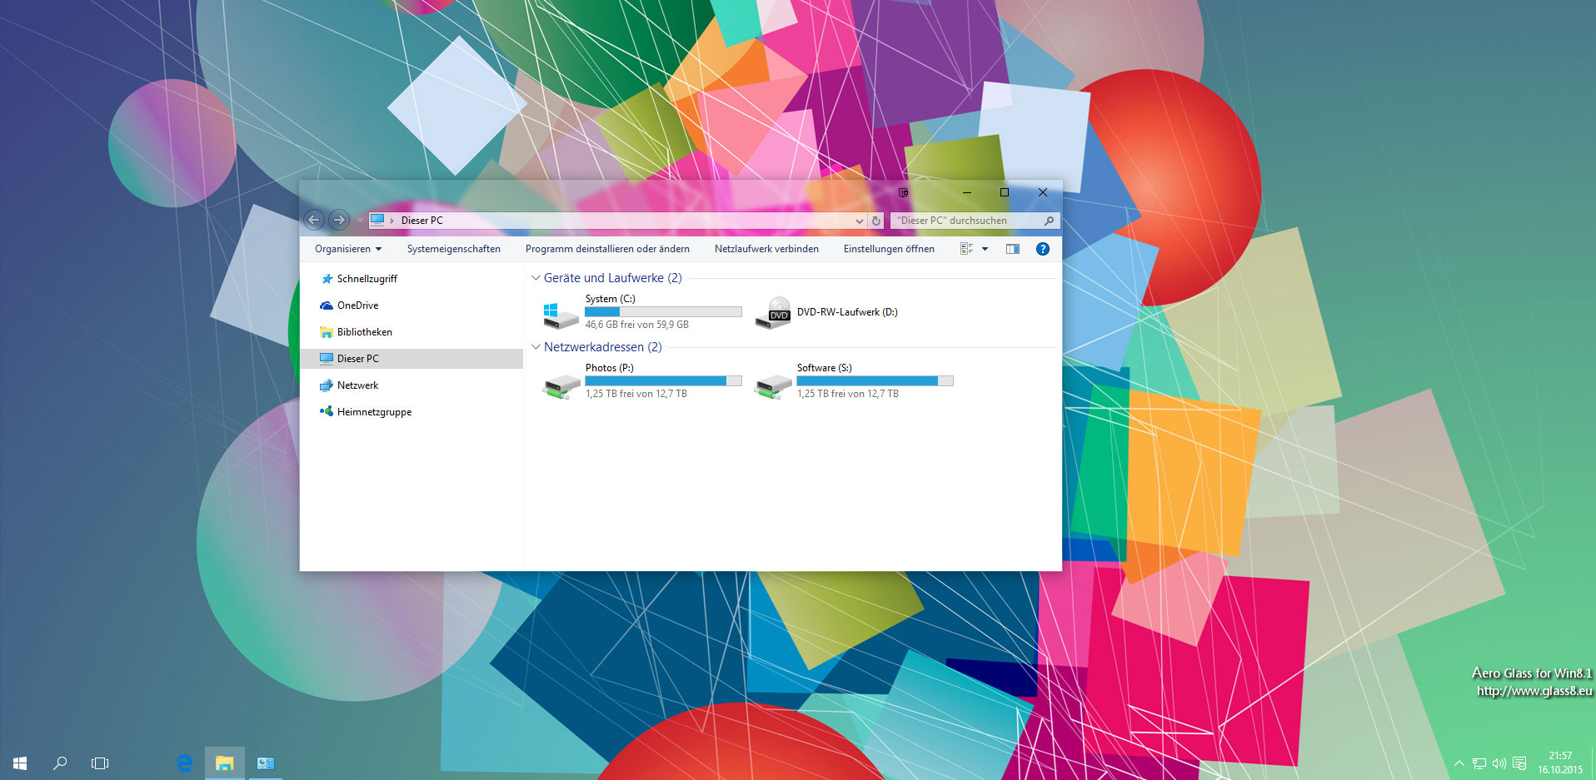Click the Software (S:) label

pyautogui.click(x=824, y=368)
